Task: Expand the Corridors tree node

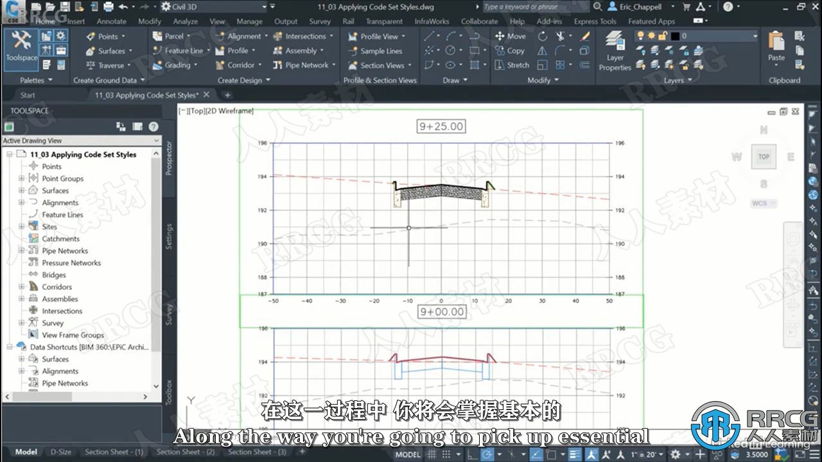Action: [22, 287]
